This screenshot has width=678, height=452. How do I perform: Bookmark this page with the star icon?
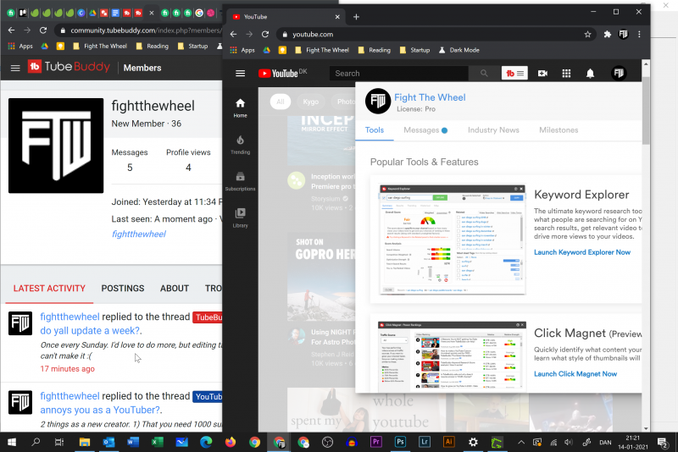click(587, 34)
